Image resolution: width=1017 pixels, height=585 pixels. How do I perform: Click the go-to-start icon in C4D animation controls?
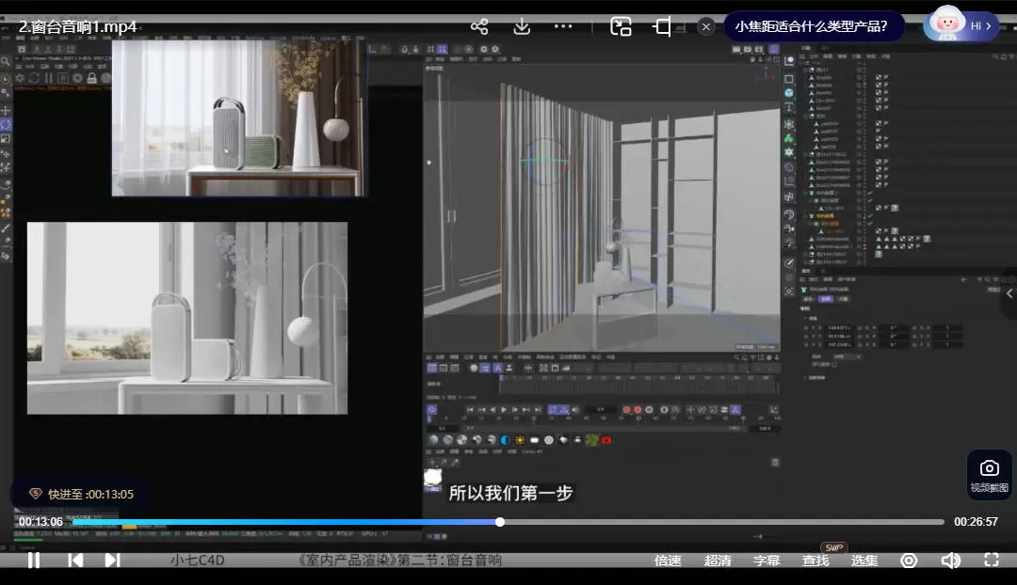coord(470,409)
